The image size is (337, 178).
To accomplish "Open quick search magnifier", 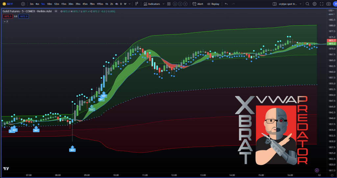I will (x=308, y=4).
